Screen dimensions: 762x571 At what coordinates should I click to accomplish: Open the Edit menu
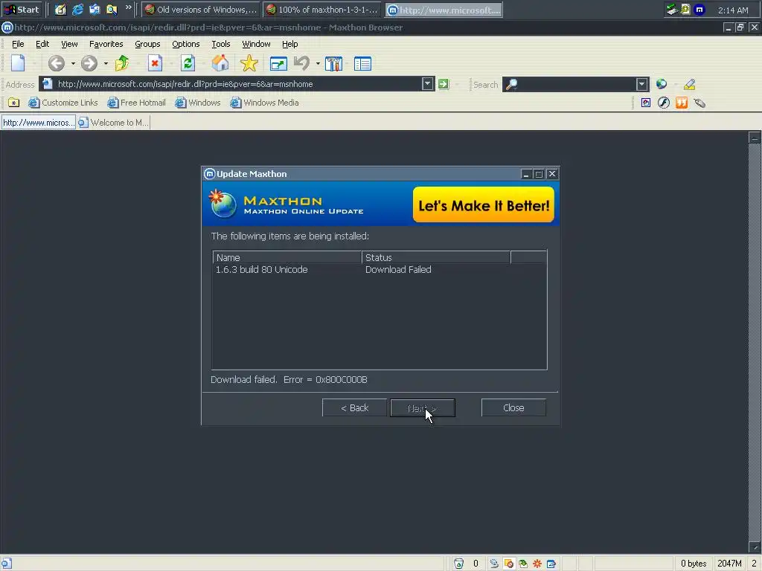[x=42, y=44]
